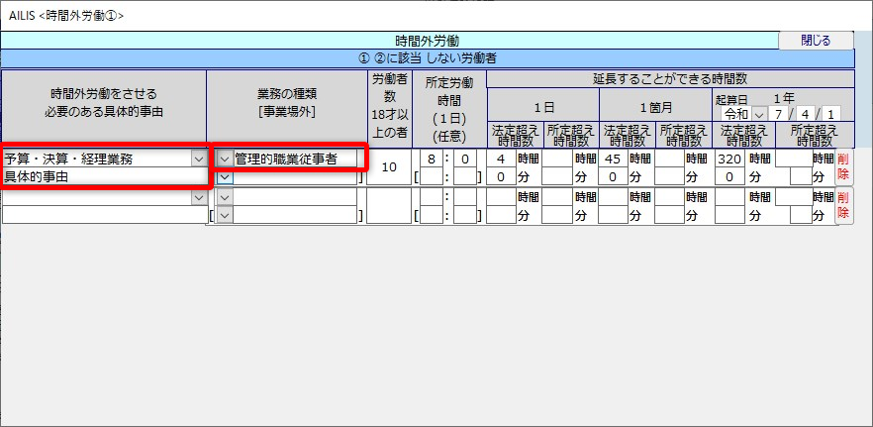
Task: Click the 閉じる button
Action: tap(815, 41)
